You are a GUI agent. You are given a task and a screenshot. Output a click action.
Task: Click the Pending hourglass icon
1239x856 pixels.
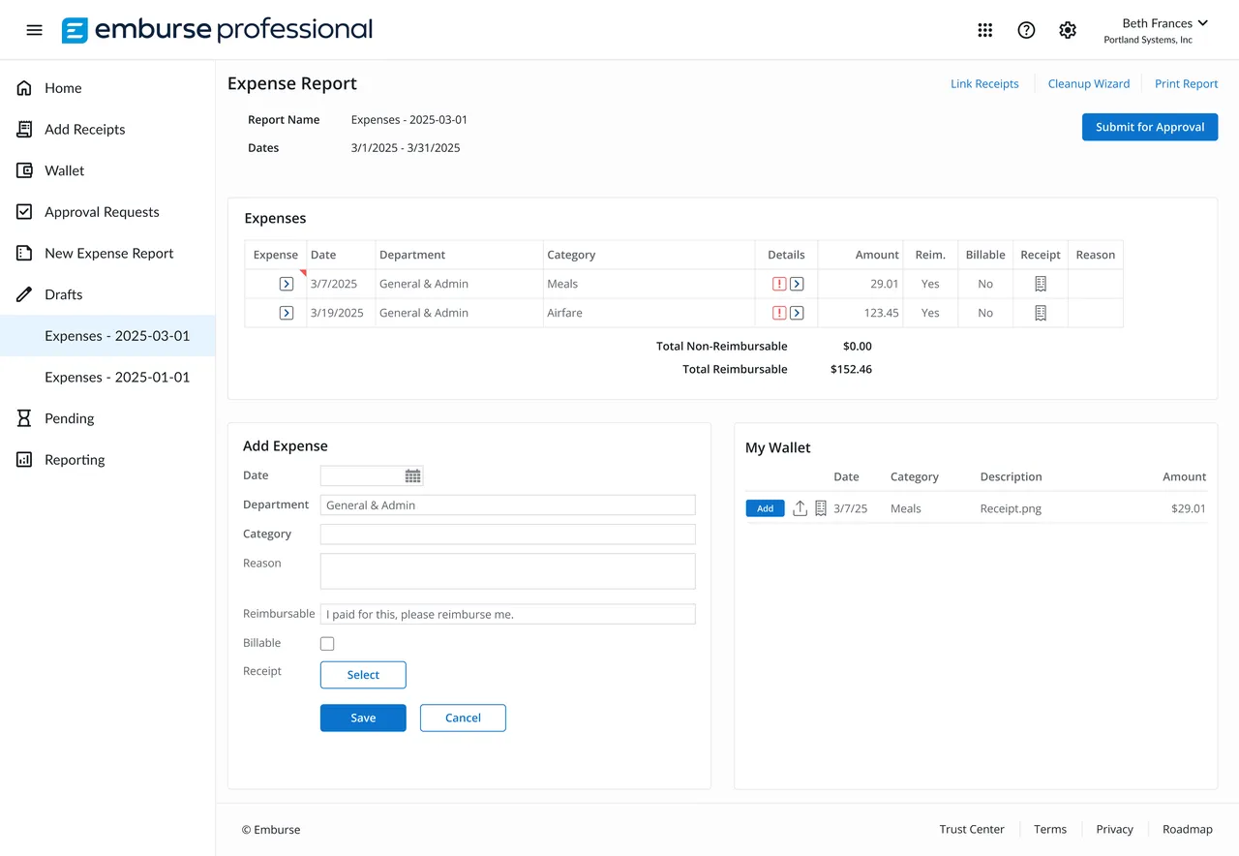(x=24, y=418)
